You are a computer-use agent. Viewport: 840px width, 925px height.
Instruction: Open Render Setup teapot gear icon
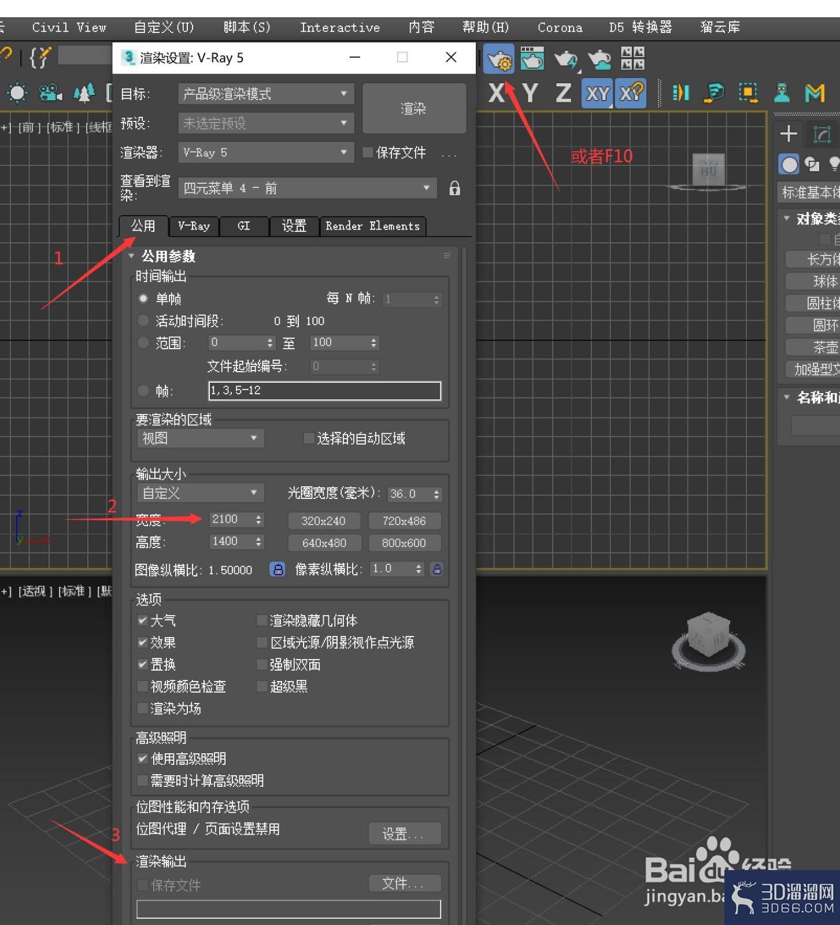pos(498,58)
